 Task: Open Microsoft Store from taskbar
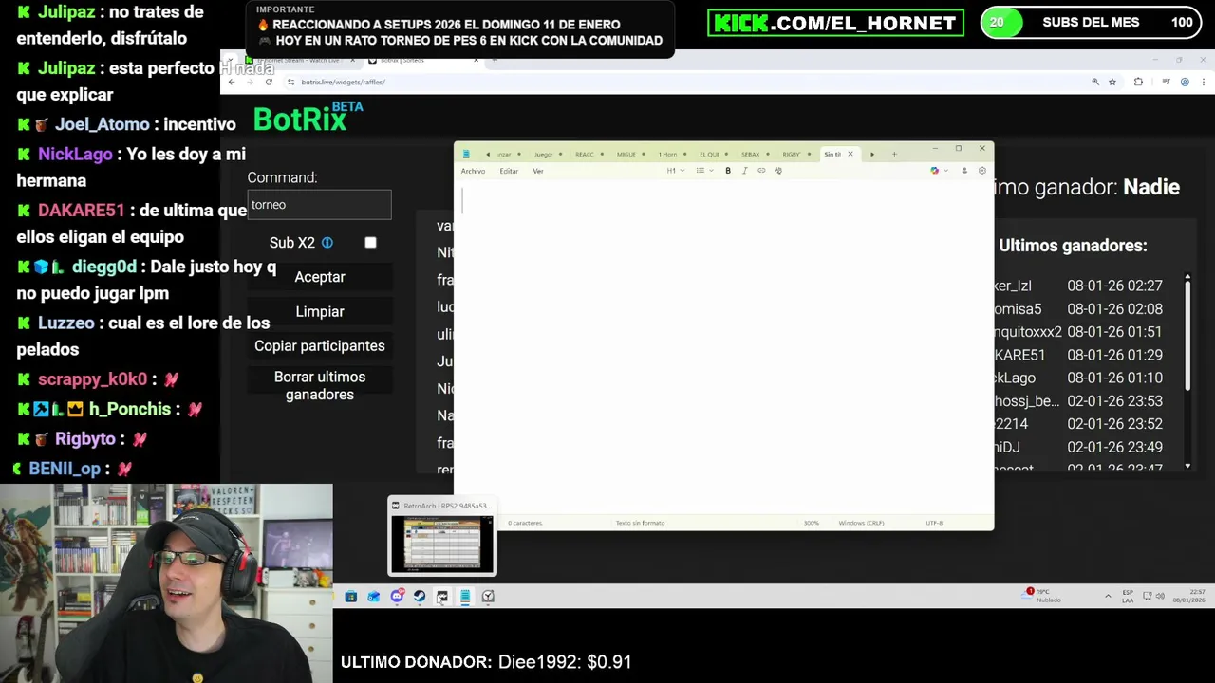tap(351, 597)
